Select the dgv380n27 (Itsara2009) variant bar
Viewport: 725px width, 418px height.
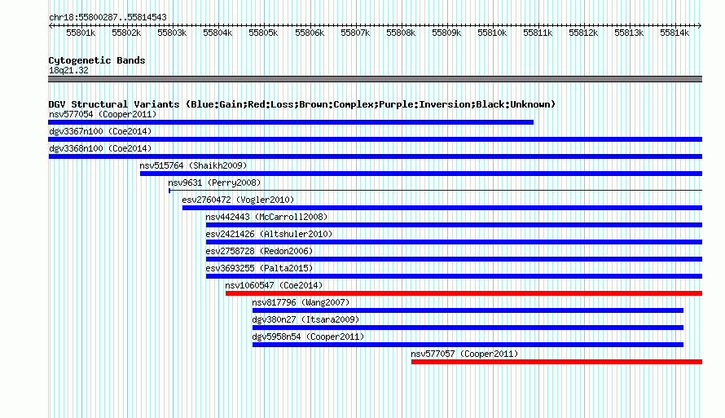pyautogui.click(x=468, y=328)
